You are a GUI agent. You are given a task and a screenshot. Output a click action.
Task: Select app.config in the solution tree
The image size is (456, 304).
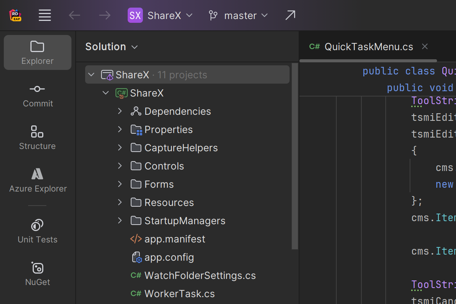(169, 257)
